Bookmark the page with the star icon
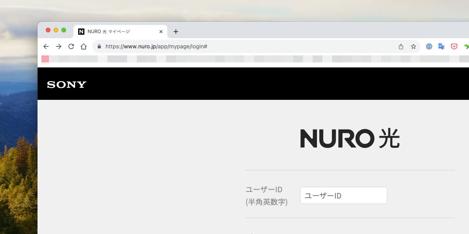 [413, 46]
